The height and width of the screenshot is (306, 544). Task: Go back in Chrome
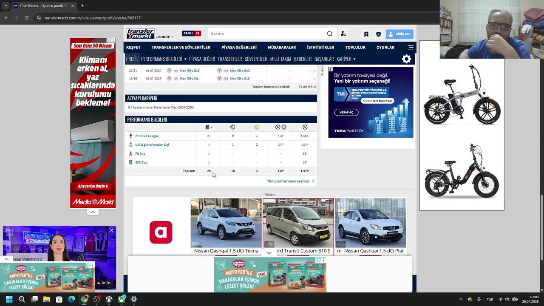(6, 18)
